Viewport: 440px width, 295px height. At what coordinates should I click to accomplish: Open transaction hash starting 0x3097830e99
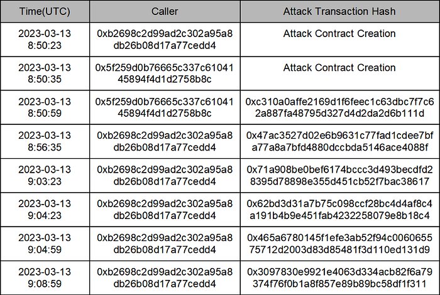(x=339, y=277)
